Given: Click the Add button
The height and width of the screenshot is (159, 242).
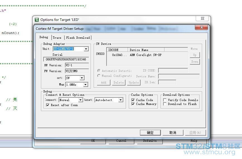Looking at the screenshot, I should coord(103,82).
